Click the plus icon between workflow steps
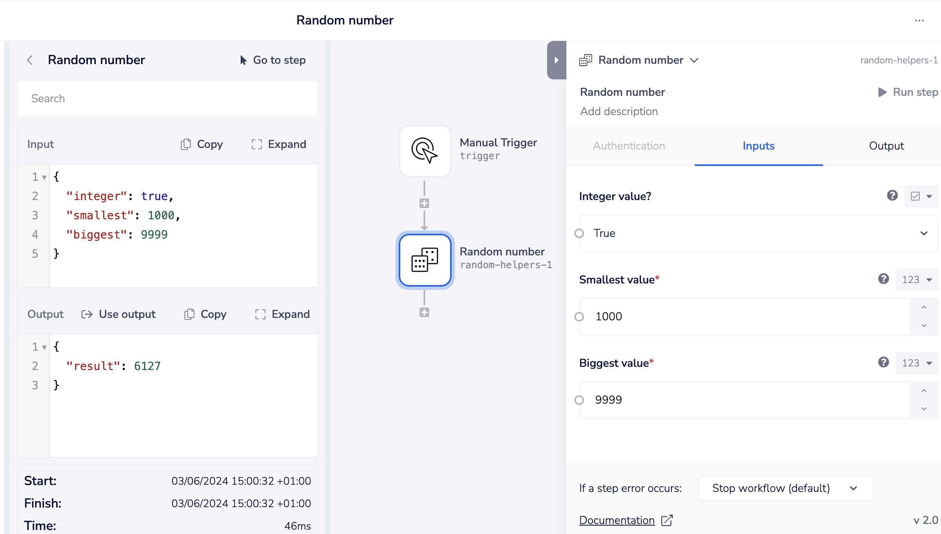This screenshot has width=941, height=534. tap(424, 204)
